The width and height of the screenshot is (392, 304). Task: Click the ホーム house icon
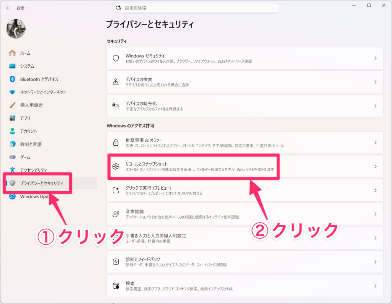pos(12,53)
